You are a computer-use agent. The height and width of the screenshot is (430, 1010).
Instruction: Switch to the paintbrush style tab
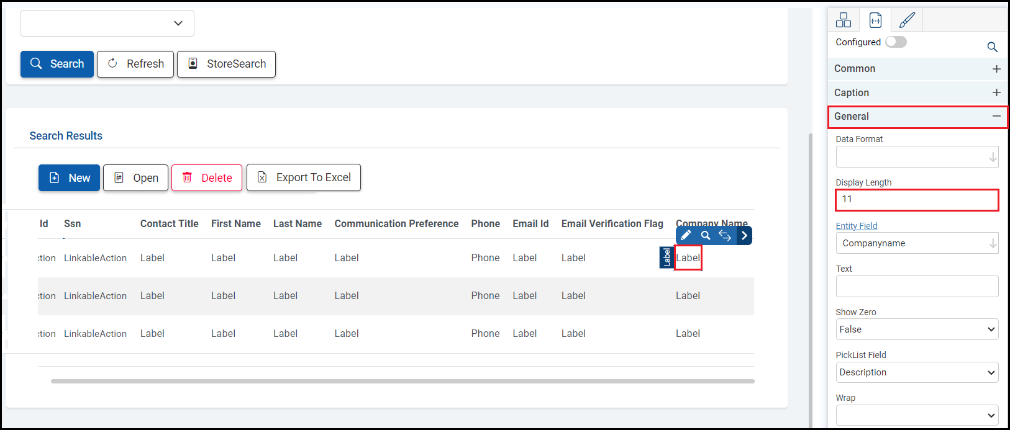coord(907,20)
